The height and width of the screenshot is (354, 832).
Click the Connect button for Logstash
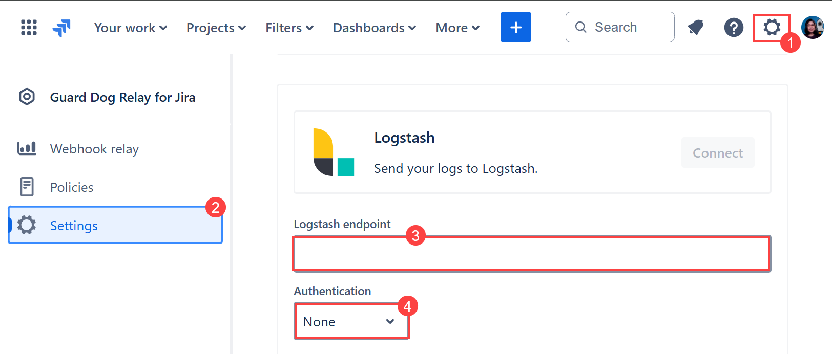718,152
